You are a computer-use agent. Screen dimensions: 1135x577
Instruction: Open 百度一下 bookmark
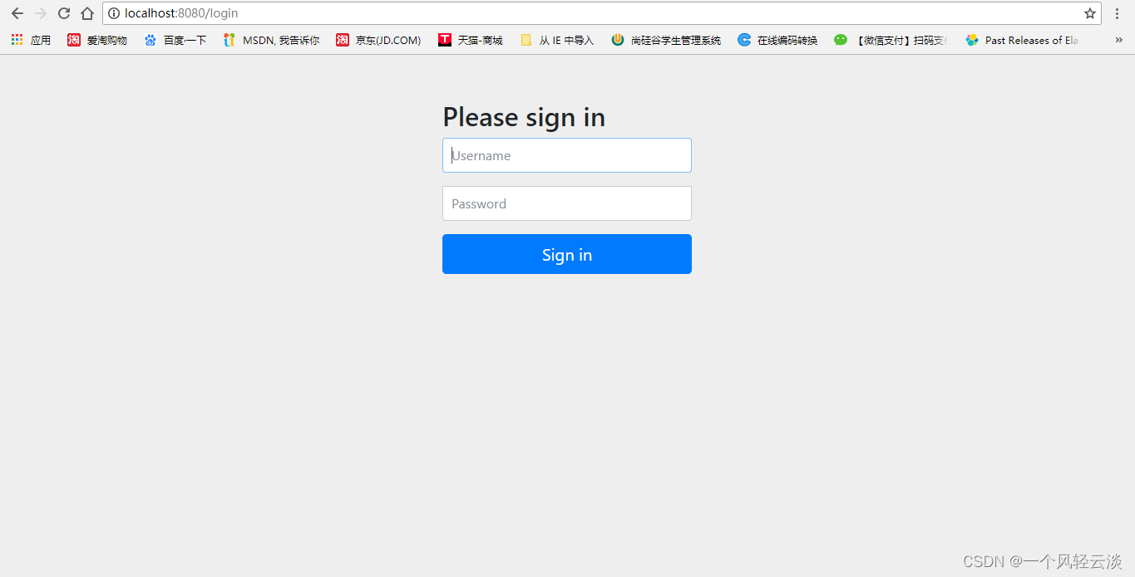point(175,40)
